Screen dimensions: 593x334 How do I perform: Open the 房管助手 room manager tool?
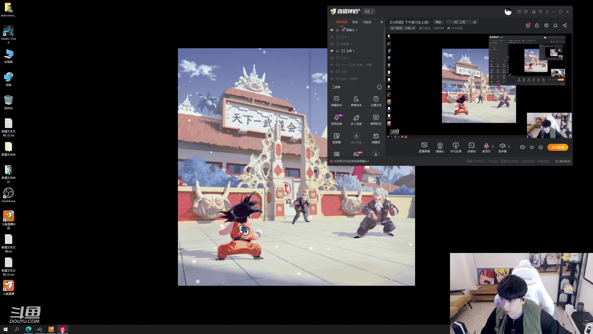[x=356, y=101]
